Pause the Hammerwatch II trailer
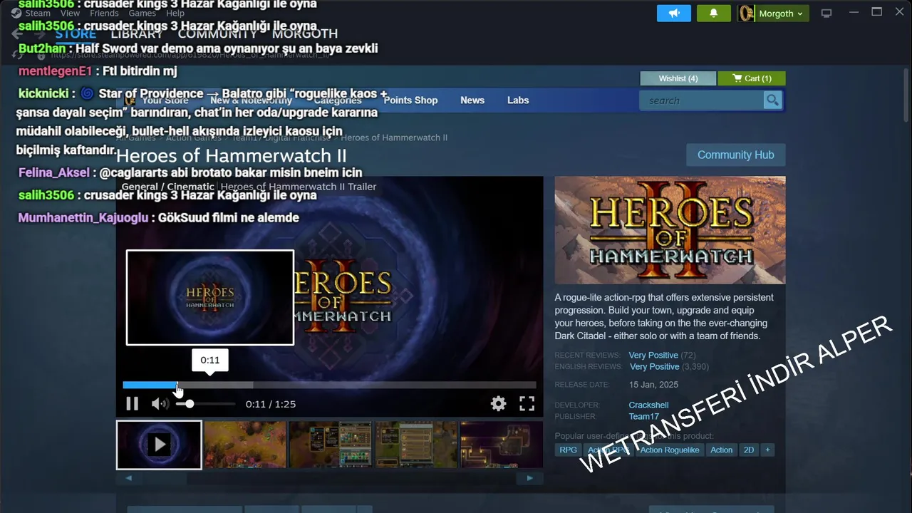The image size is (912, 513). pos(132,404)
